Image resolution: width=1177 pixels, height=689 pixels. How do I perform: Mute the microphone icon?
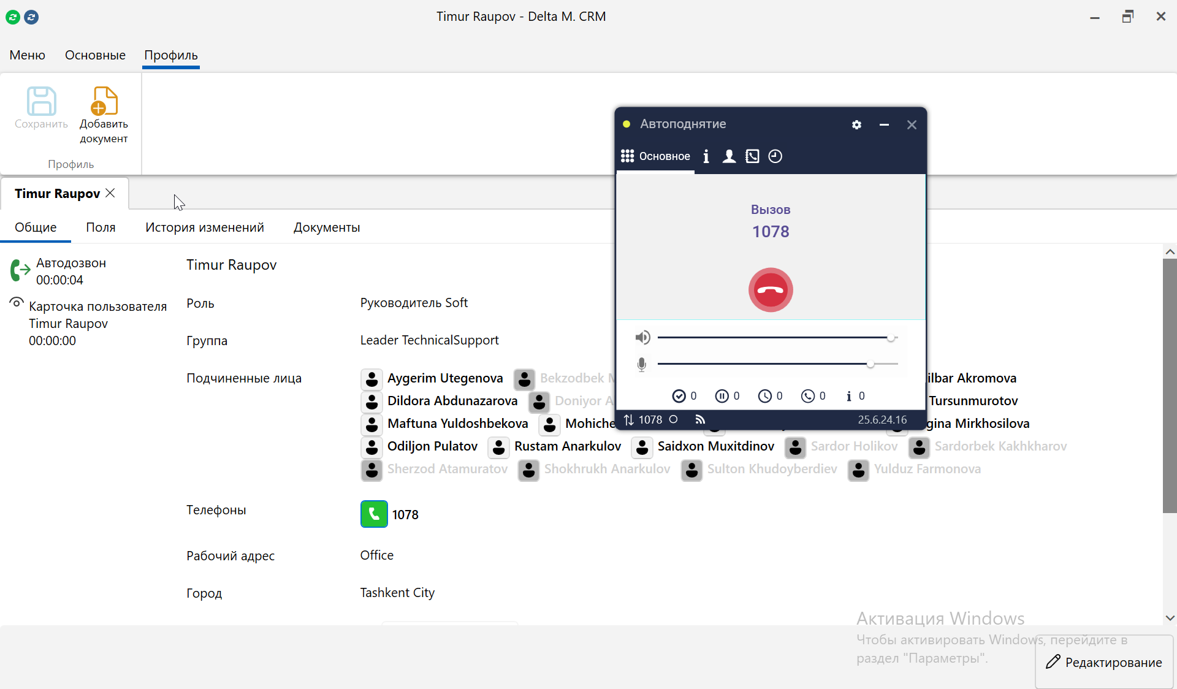point(642,364)
